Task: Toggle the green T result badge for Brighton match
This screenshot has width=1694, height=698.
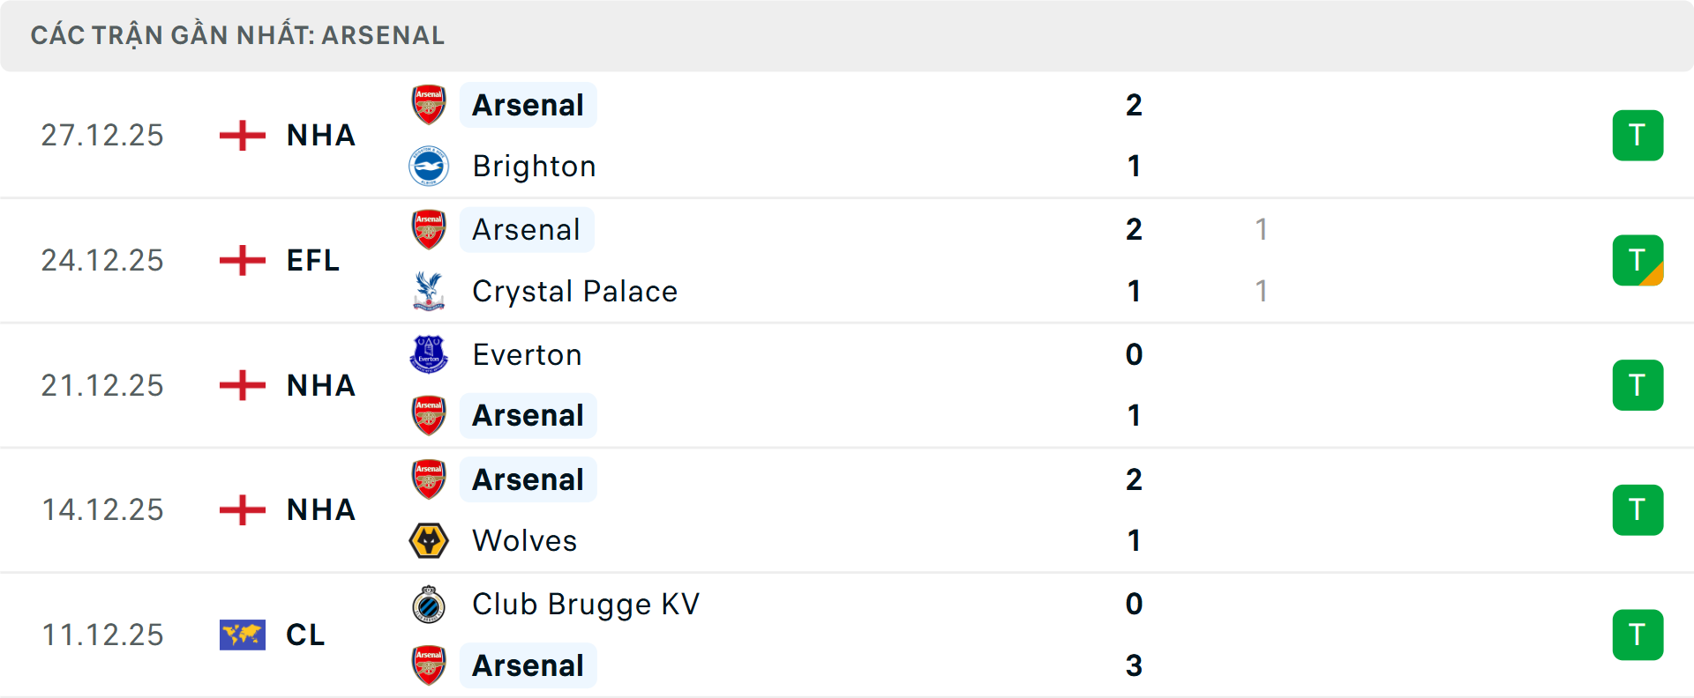Action: pyautogui.click(x=1638, y=135)
